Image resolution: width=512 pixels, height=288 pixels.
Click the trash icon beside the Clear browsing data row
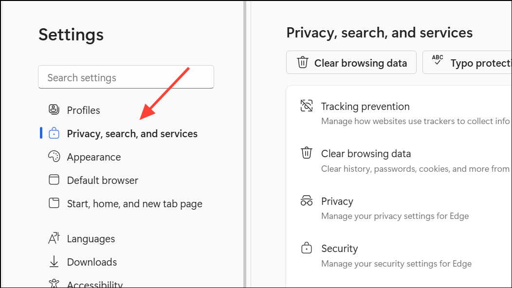coord(306,153)
